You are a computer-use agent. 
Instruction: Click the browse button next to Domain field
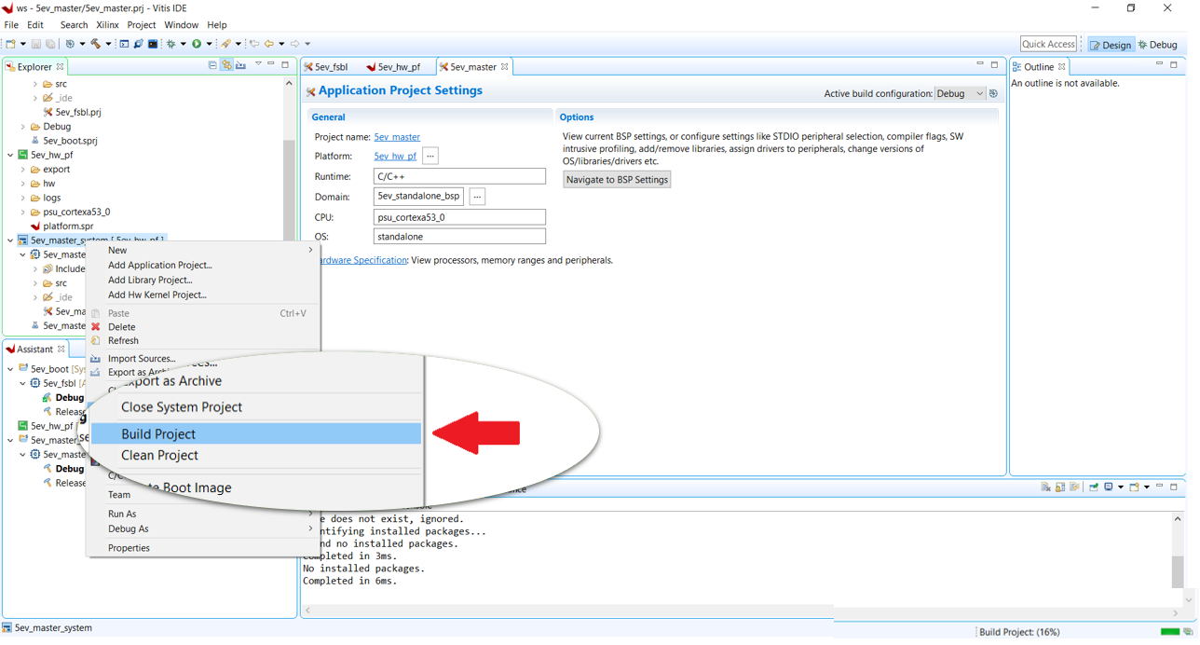pyautogui.click(x=477, y=197)
